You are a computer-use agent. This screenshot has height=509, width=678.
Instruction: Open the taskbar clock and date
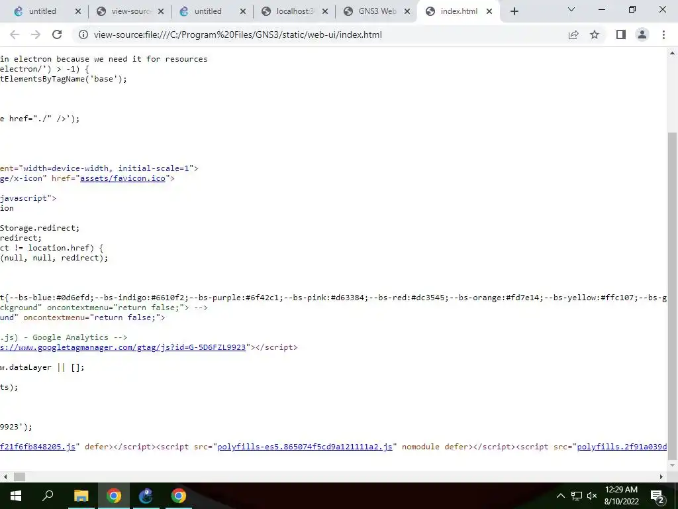[621, 496]
